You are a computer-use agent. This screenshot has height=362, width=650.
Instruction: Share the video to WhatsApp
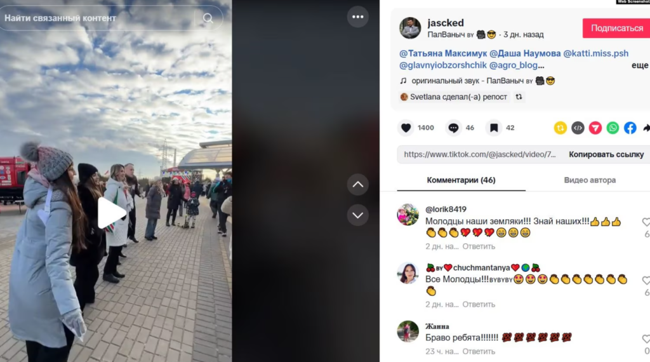click(x=613, y=128)
